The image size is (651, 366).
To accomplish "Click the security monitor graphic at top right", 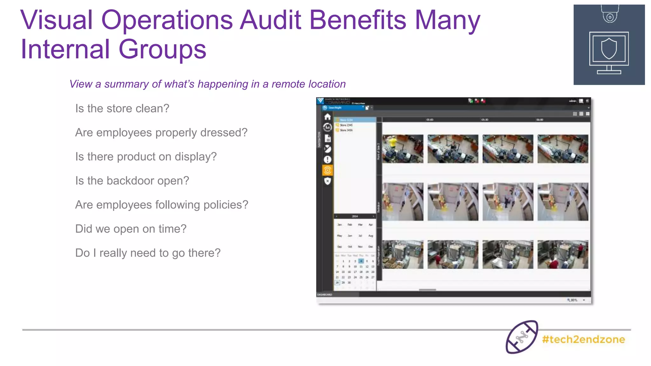I will (x=609, y=44).
